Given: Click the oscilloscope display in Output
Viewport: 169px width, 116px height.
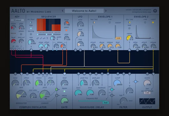Looking at the screenshot, I should pyautogui.click(x=147, y=101).
